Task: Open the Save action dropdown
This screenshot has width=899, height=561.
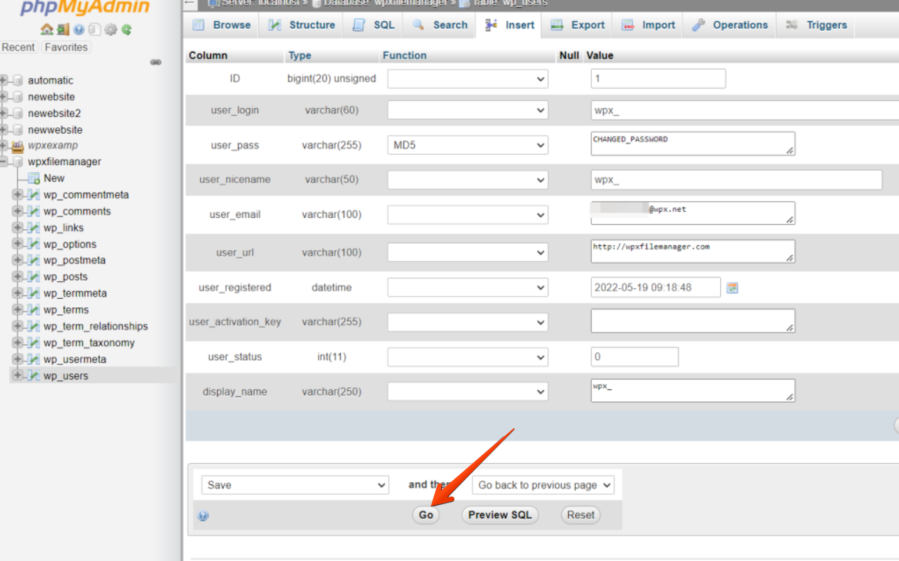Action: (x=295, y=485)
